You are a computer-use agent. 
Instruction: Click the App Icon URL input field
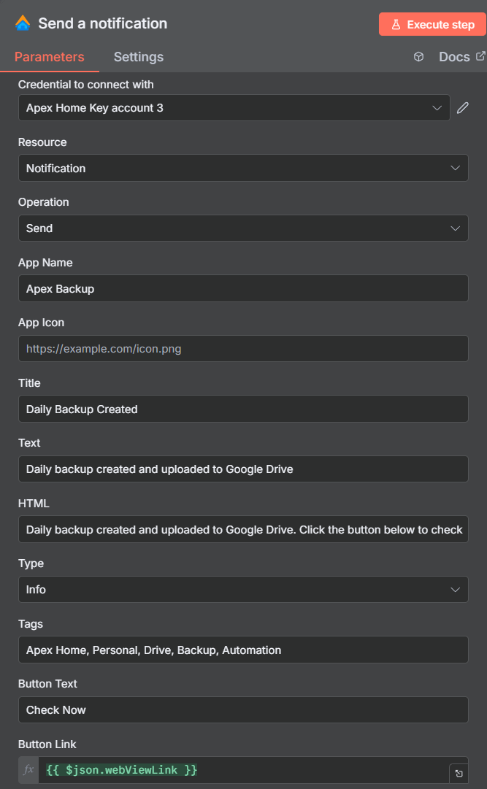point(243,348)
